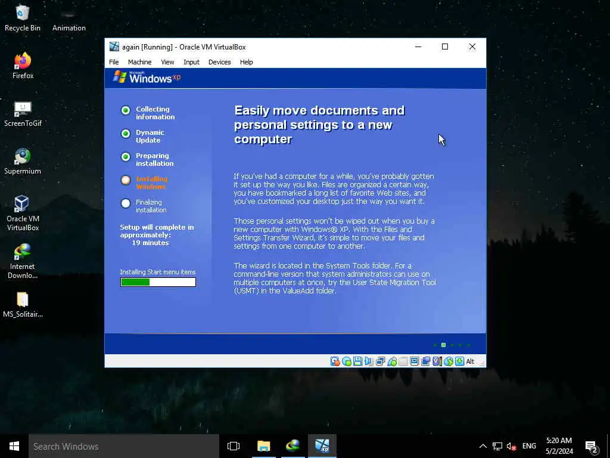The image size is (610, 458).
Task: Open File Explorer from the taskbar
Action: click(264, 446)
